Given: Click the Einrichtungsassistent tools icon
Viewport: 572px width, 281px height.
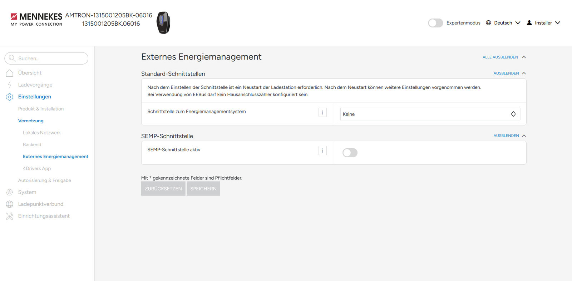Looking at the screenshot, I should (10, 216).
